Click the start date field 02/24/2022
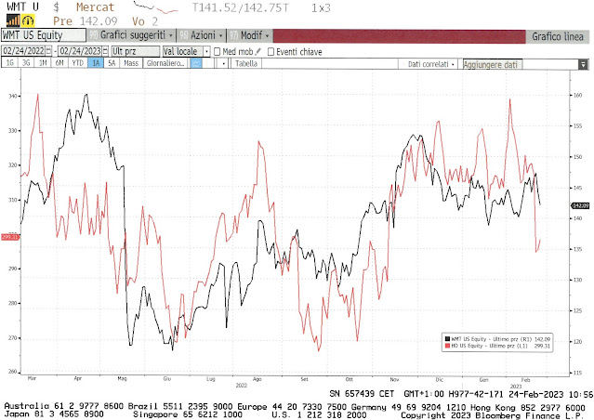 (23, 51)
